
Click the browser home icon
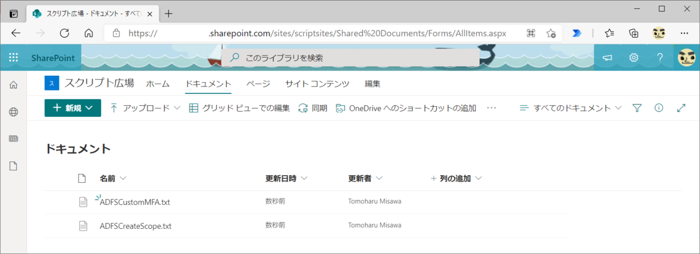(x=89, y=33)
